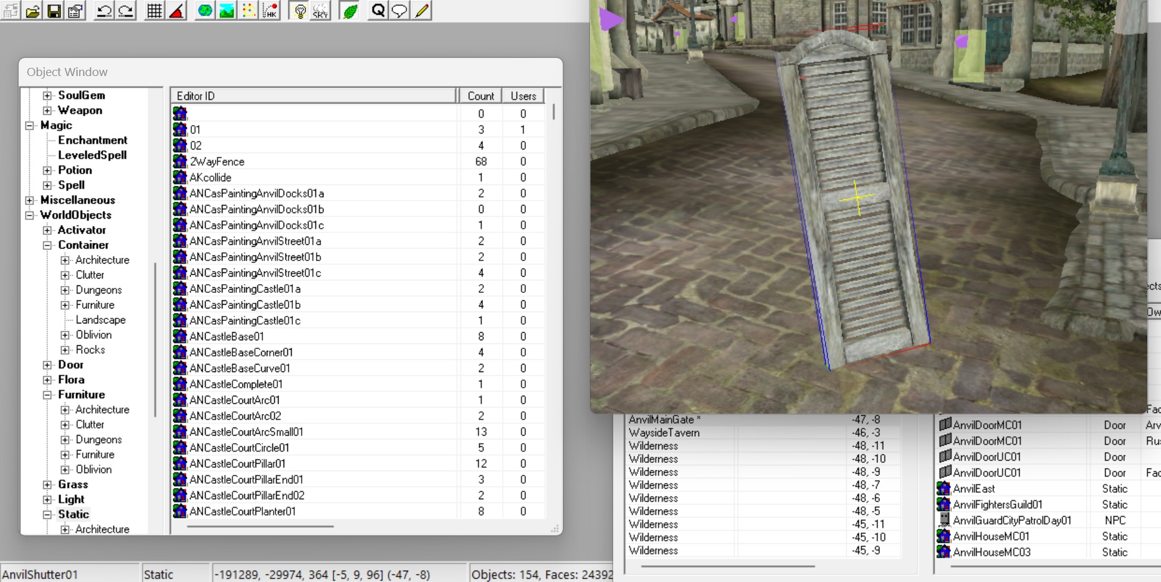Sort objects by the Count column header

(480, 96)
